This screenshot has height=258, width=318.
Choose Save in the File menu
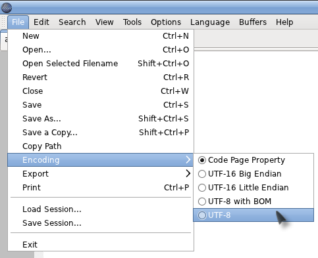(x=101, y=105)
